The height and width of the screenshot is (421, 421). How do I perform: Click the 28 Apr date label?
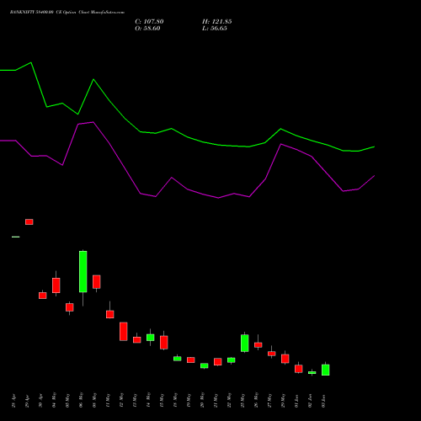pyautogui.click(x=13, y=401)
